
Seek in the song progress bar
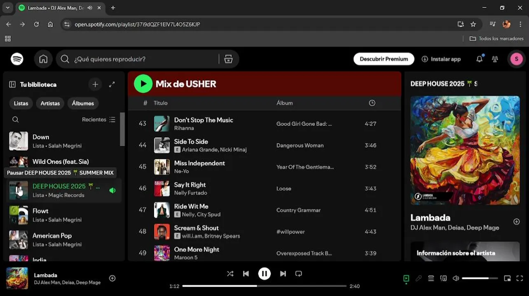click(x=264, y=286)
